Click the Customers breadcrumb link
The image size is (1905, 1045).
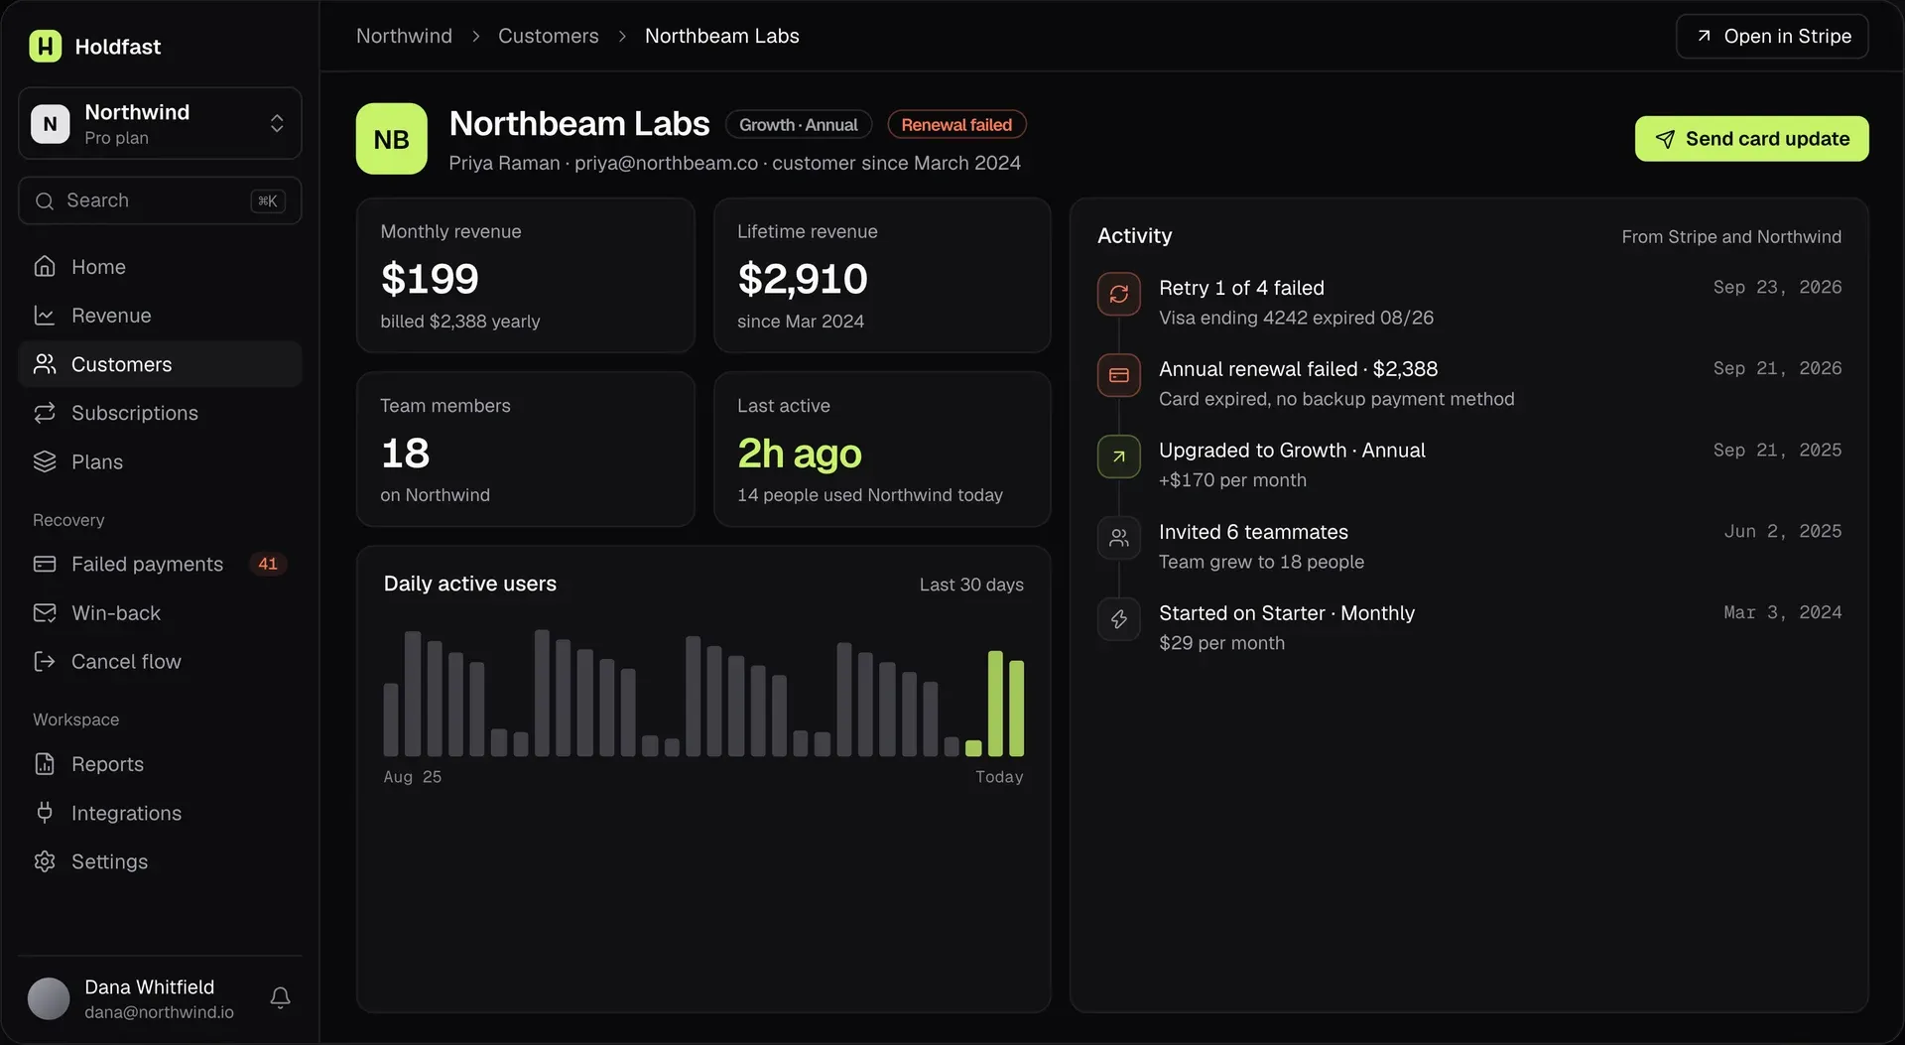click(x=548, y=36)
